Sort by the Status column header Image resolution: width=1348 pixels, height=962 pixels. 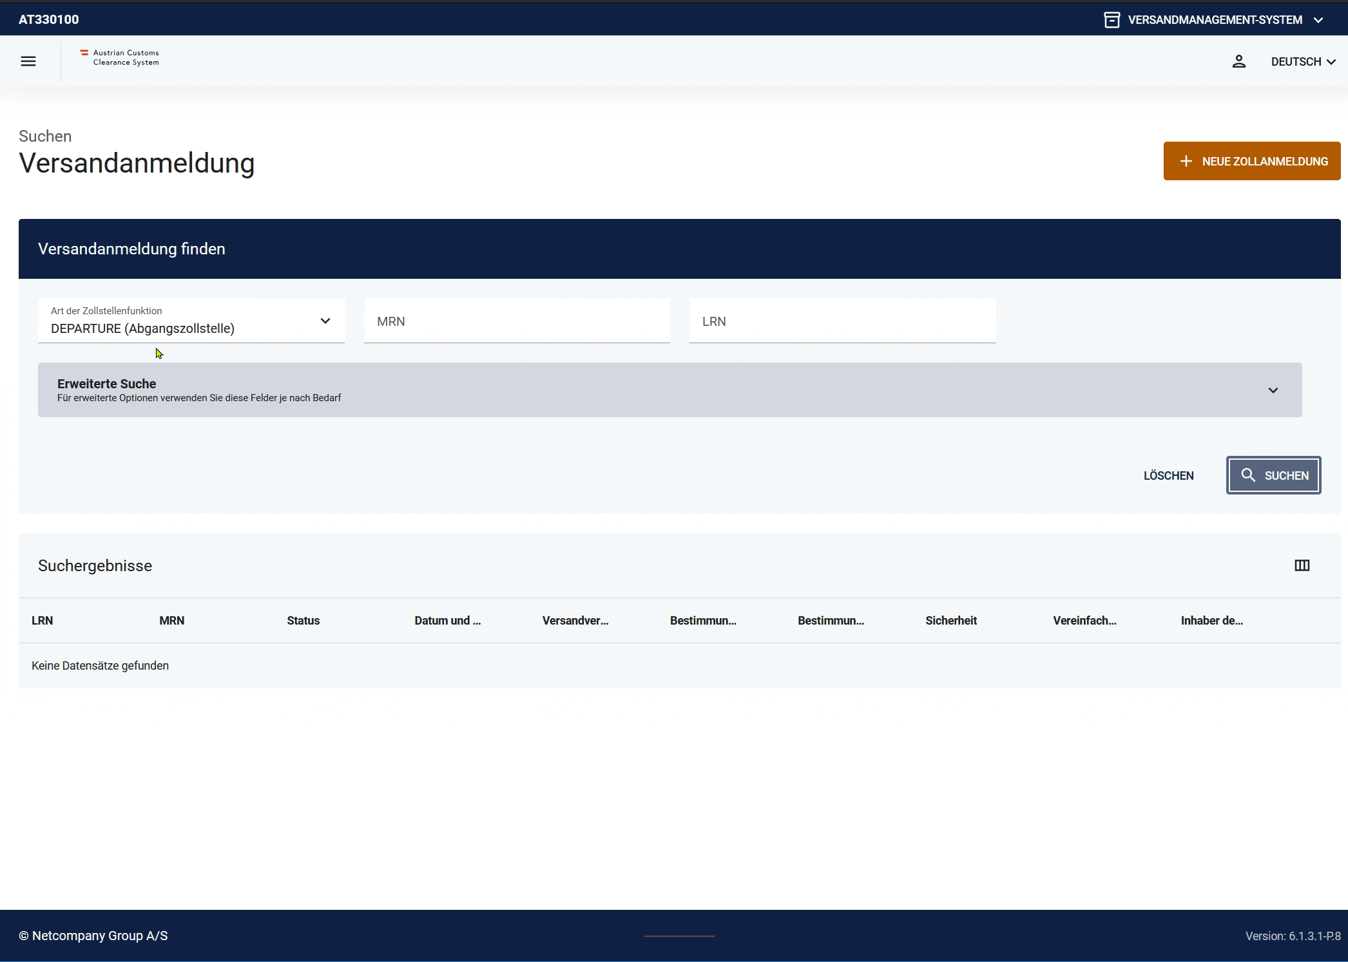click(303, 621)
